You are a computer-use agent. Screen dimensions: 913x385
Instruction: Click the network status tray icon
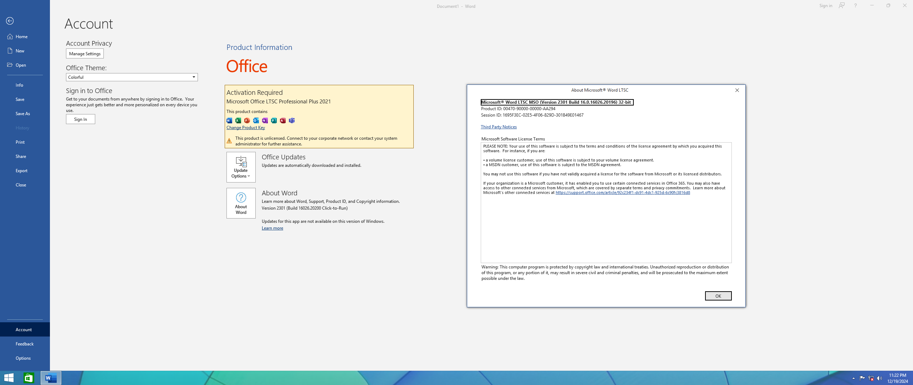[x=871, y=378]
